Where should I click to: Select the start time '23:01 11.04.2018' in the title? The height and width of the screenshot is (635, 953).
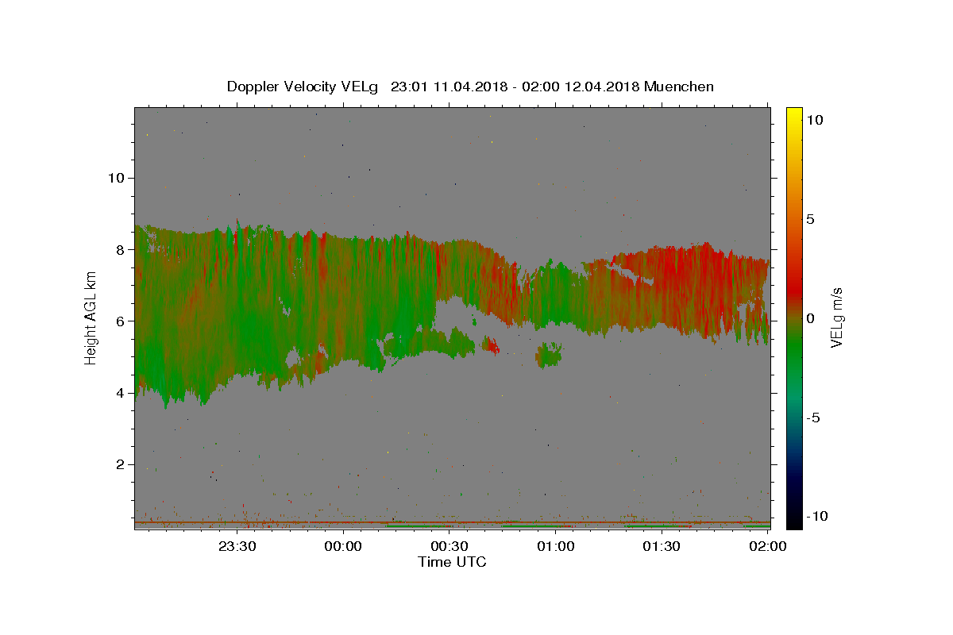click(x=449, y=87)
